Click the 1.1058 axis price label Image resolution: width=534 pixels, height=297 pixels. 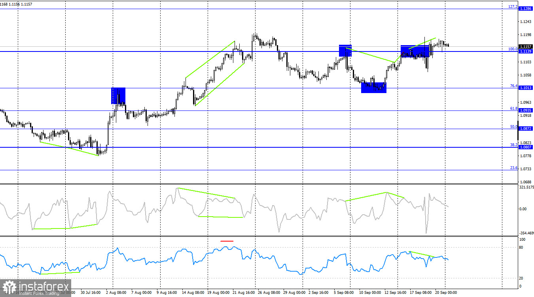pyautogui.click(x=526, y=75)
